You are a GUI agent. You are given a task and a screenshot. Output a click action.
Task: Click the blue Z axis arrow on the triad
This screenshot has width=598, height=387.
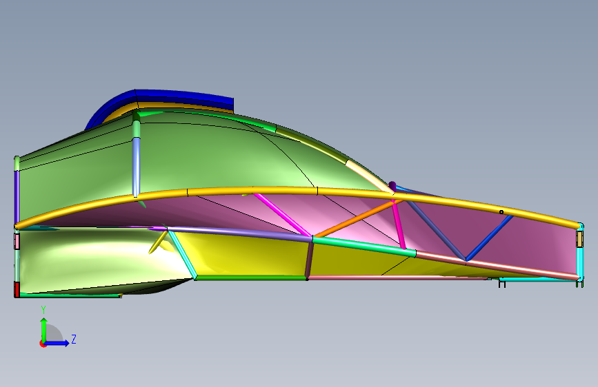(x=57, y=343)
